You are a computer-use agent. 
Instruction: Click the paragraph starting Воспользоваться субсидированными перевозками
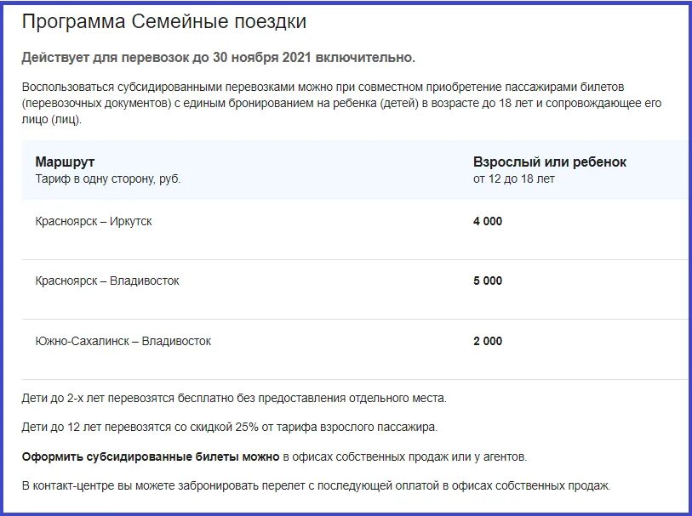coord(341,103)
